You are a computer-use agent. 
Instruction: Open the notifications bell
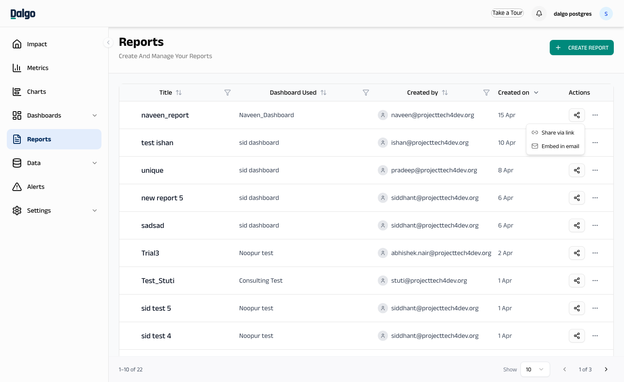(x=539, y=14)
